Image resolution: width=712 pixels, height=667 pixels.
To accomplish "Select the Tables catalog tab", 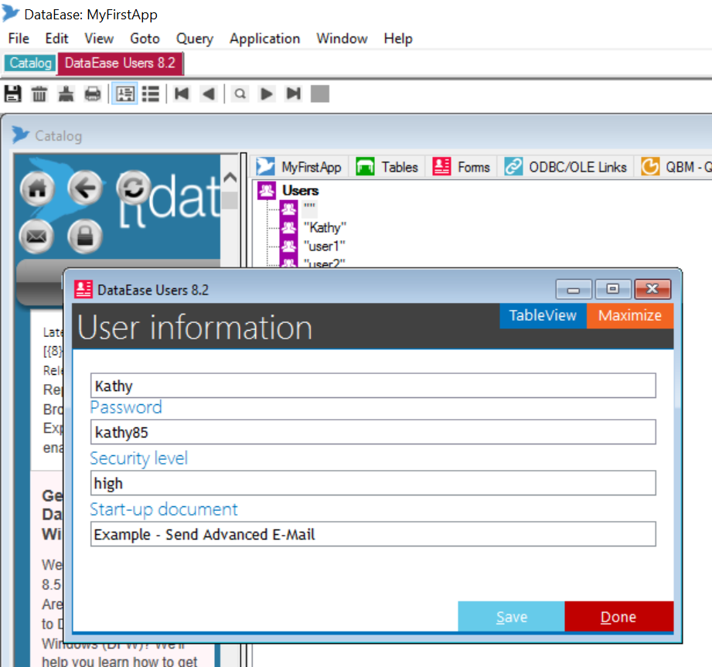I will pyautogui.click(x=387, y=167).
